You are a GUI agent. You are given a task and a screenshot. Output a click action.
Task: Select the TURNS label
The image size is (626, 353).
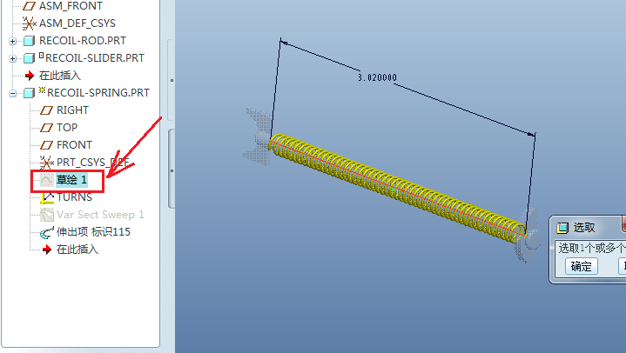pyautogui.click(x=74, y=197)
